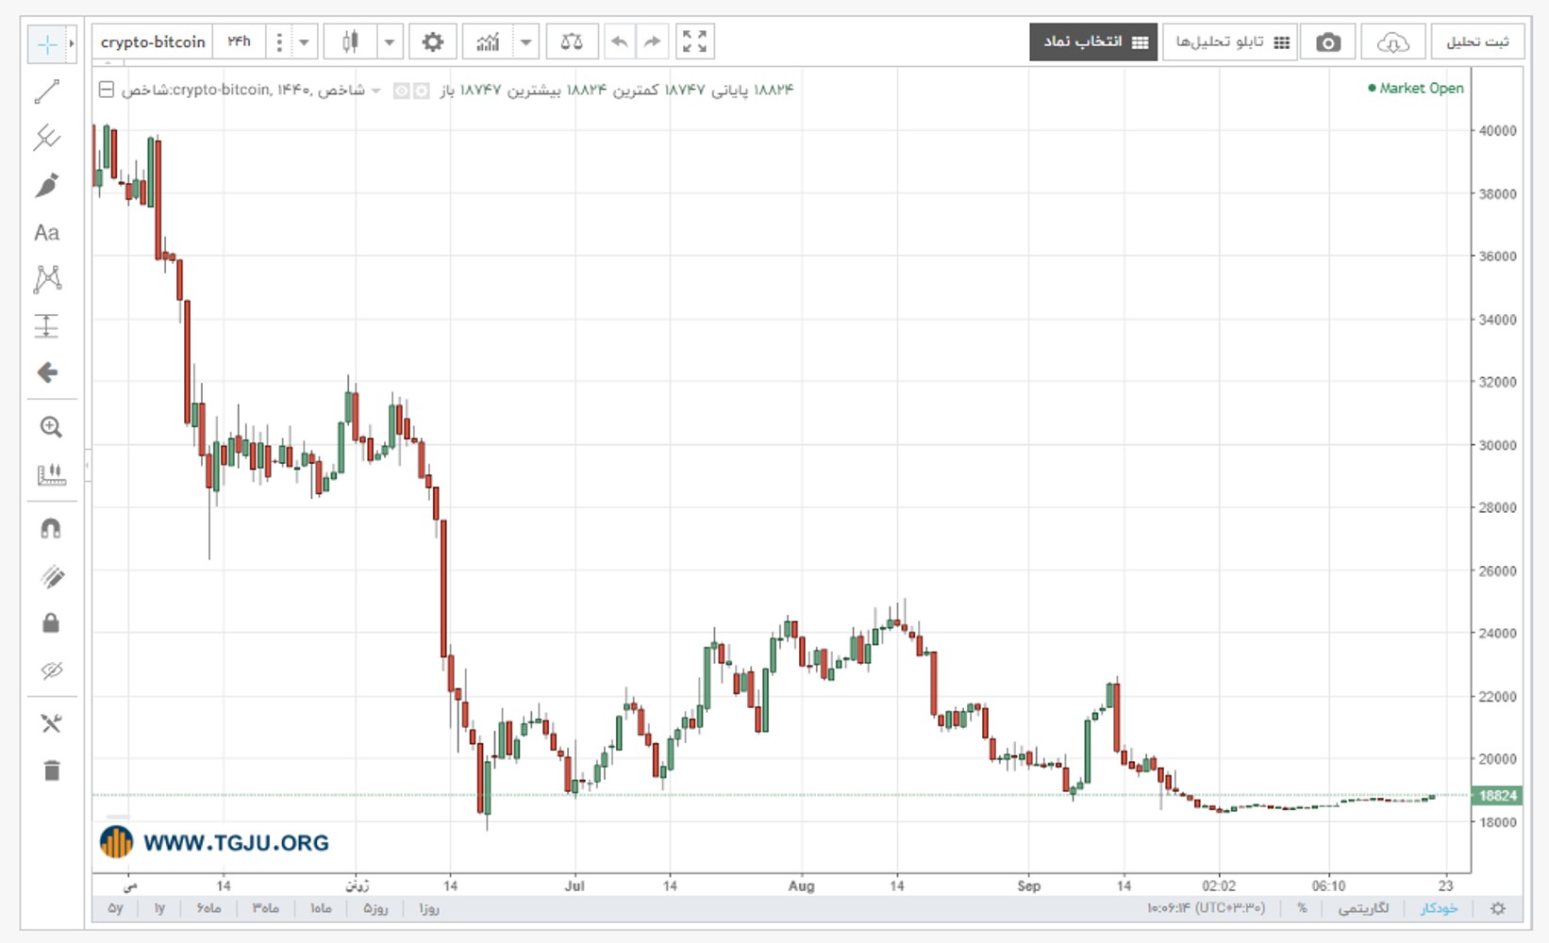Redo the chart action
This screenshot has height=943, width=1549.
652,41
